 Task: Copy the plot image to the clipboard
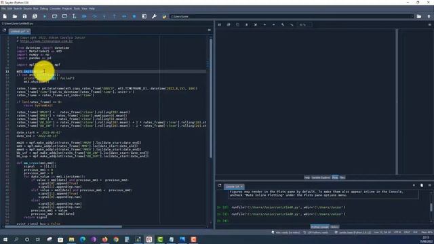point(237,24)
